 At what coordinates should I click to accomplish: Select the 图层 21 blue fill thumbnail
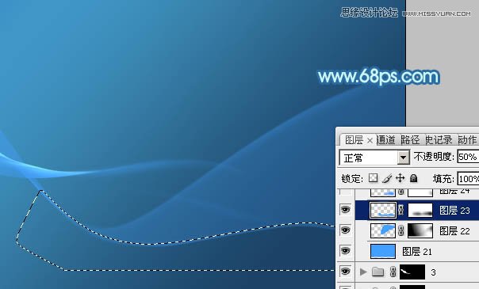point(383,251)
